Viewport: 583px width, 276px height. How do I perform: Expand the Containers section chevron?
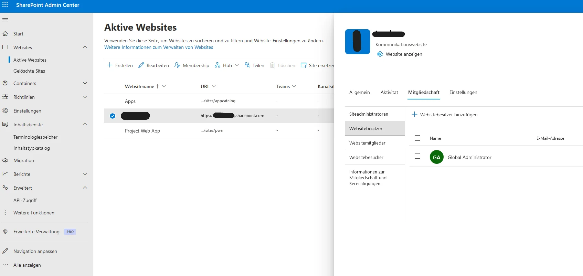[85, 83]
